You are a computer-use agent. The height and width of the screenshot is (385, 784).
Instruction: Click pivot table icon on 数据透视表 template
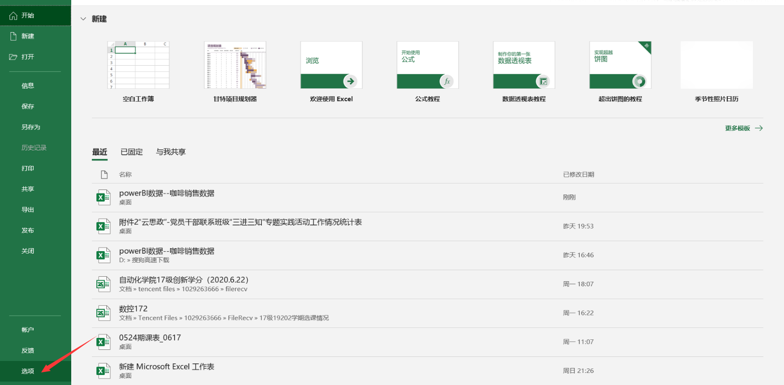coord(543,81)
